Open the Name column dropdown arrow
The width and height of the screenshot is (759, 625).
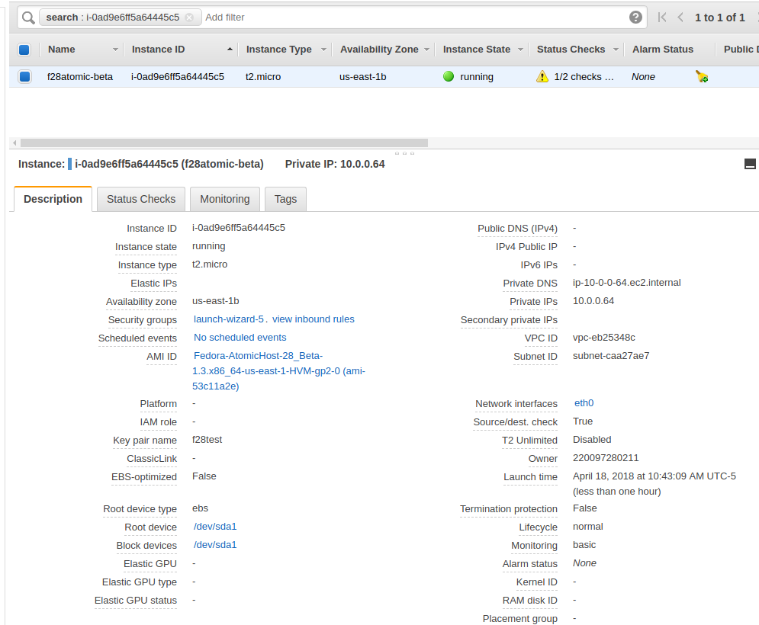(115, 50)
